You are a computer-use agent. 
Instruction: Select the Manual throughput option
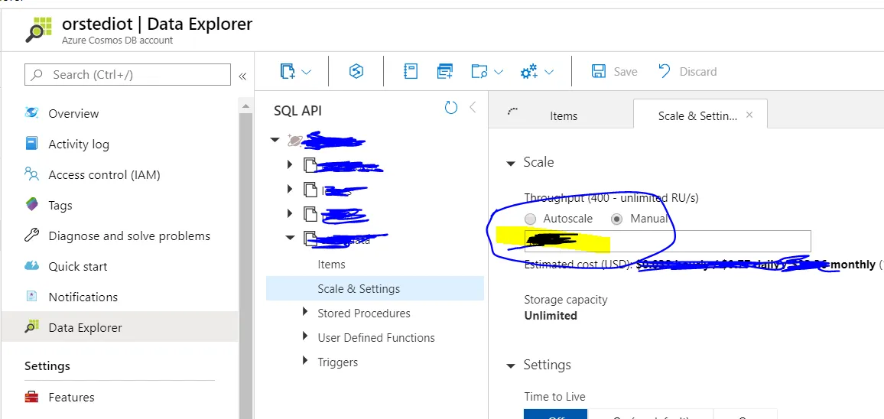coord(617,219)
